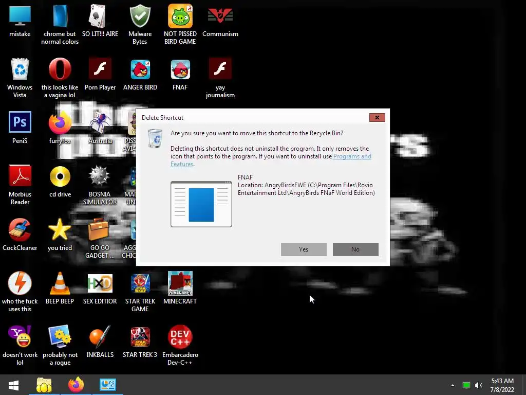Confirm deletion with the Yes button
The image size is (526, 395).
pos(304,249)
